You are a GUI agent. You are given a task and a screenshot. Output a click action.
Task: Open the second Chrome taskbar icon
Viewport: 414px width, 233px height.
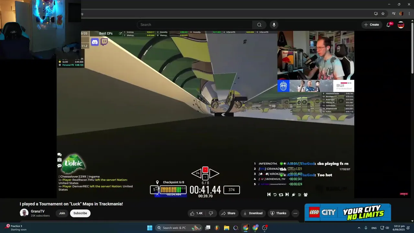255,228
